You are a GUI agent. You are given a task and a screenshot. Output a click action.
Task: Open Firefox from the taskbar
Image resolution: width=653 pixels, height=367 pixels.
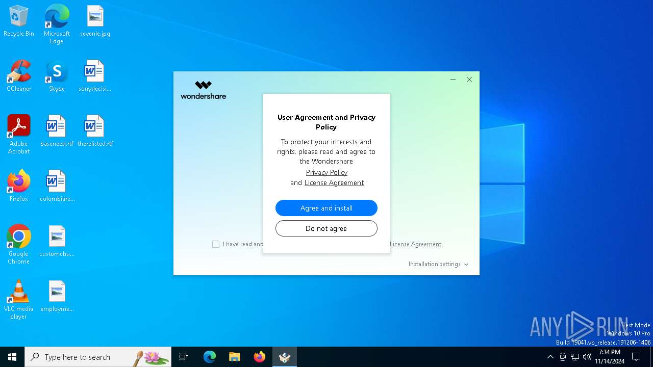point(260,357)
